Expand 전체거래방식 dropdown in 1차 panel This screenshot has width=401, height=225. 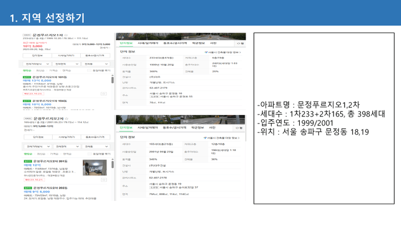(x=37, y=64)
